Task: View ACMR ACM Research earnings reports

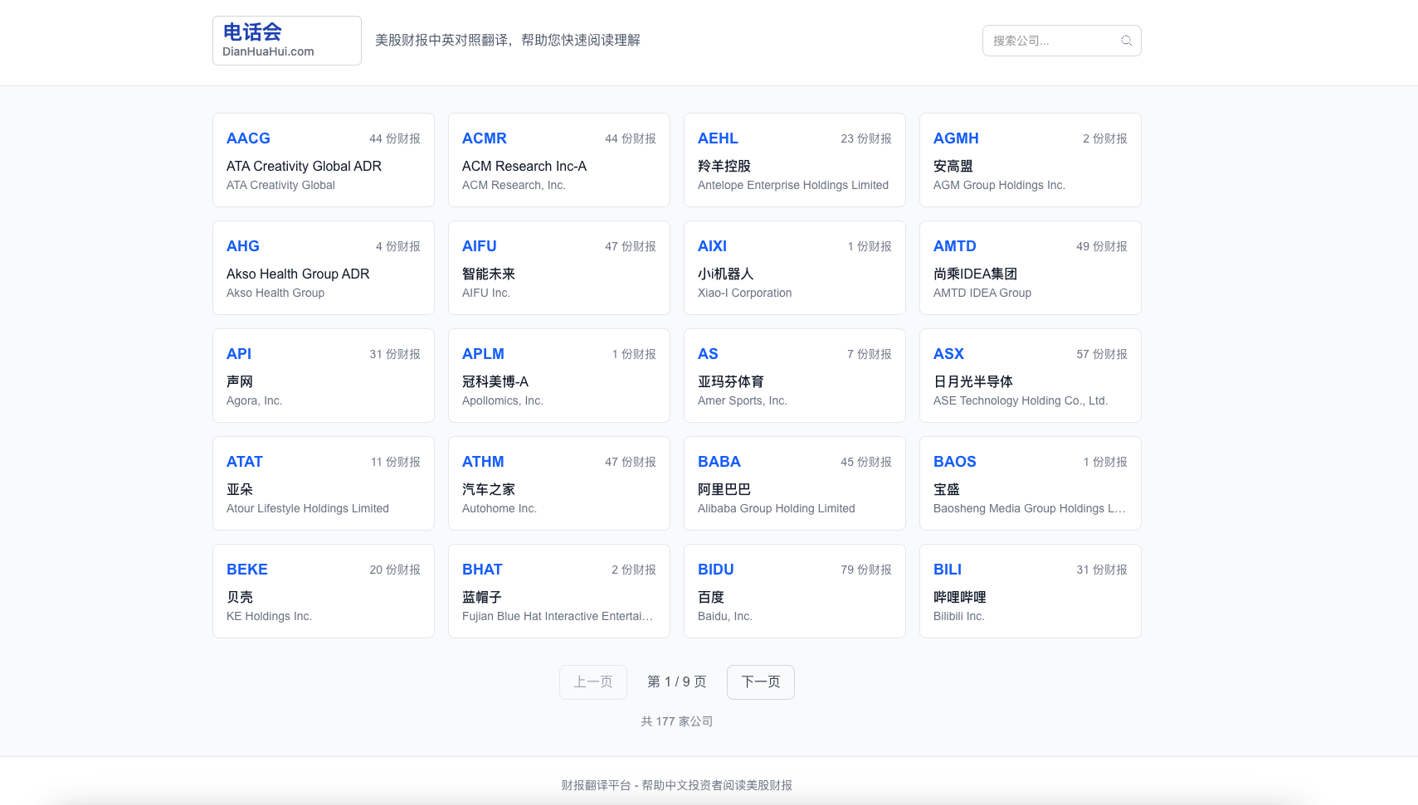Action: 558,160
